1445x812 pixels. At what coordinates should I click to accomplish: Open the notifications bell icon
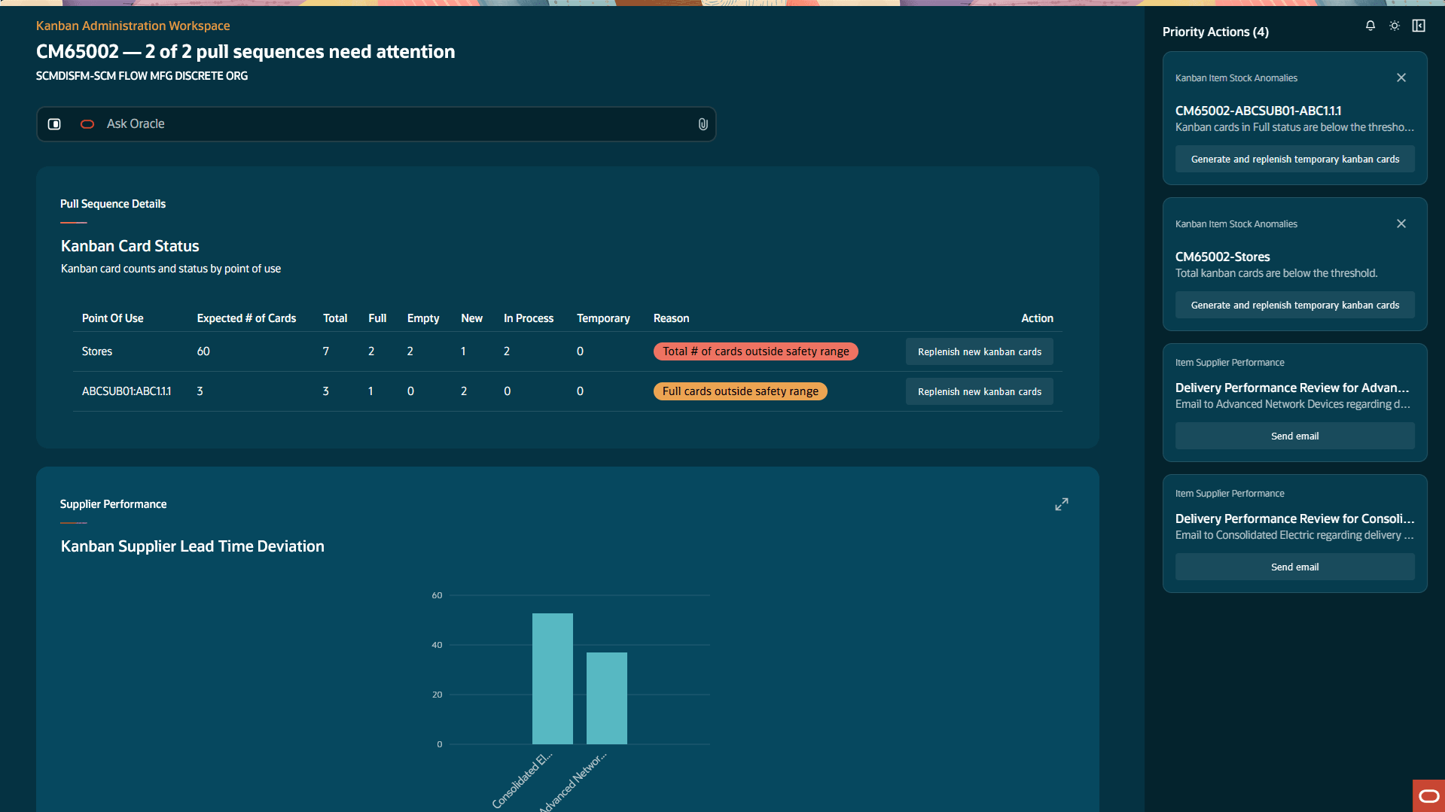pos(1370,26)
